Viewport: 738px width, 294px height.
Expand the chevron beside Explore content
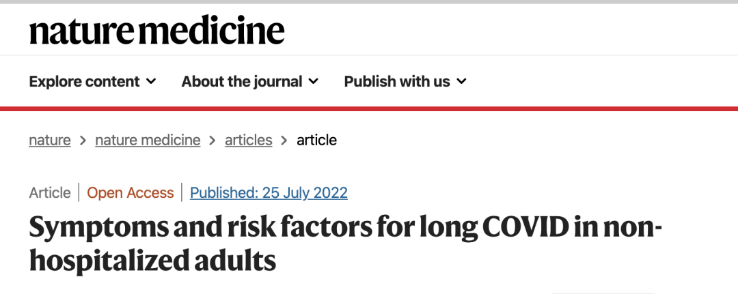pyautogui.click(x=151, y=82)
